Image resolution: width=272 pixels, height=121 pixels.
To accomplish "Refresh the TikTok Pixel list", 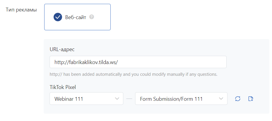I will point(238,99).
